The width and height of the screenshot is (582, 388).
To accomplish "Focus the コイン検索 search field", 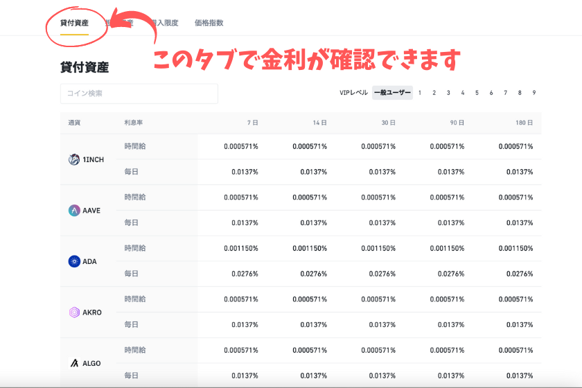I will [139, 94].
